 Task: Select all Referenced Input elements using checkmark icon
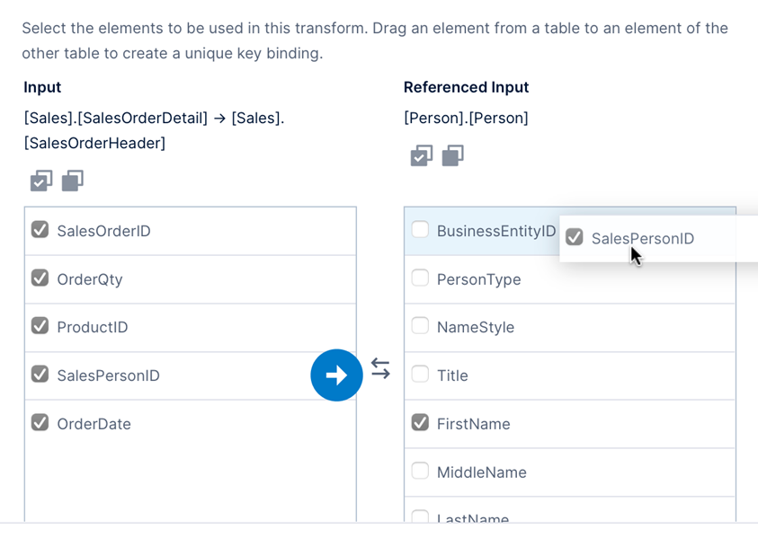421,155
